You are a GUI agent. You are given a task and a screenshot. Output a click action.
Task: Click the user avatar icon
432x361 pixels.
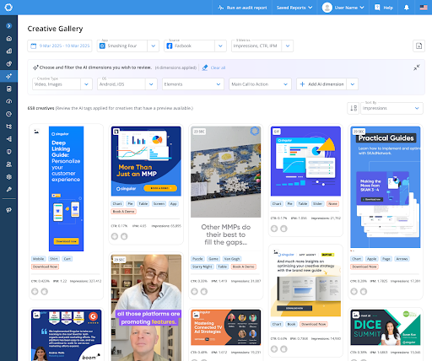[x=327, y=8]
